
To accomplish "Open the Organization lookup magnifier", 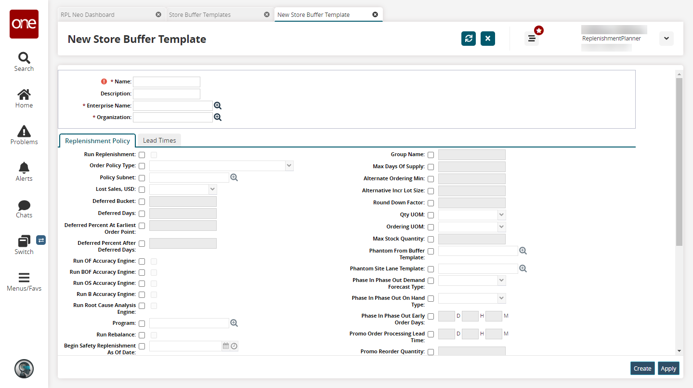I will pos(218,117).
